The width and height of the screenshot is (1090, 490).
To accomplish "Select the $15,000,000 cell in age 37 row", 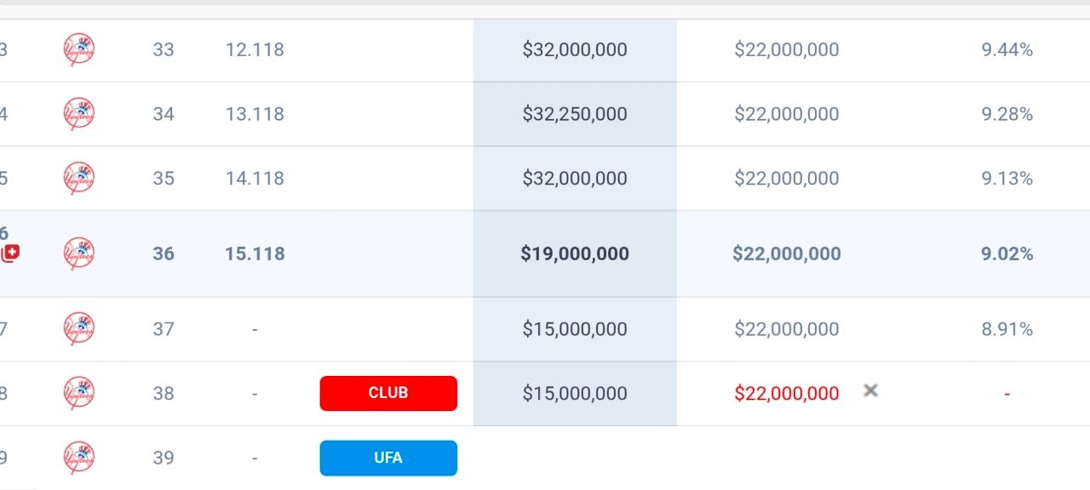I will [576, 328].
